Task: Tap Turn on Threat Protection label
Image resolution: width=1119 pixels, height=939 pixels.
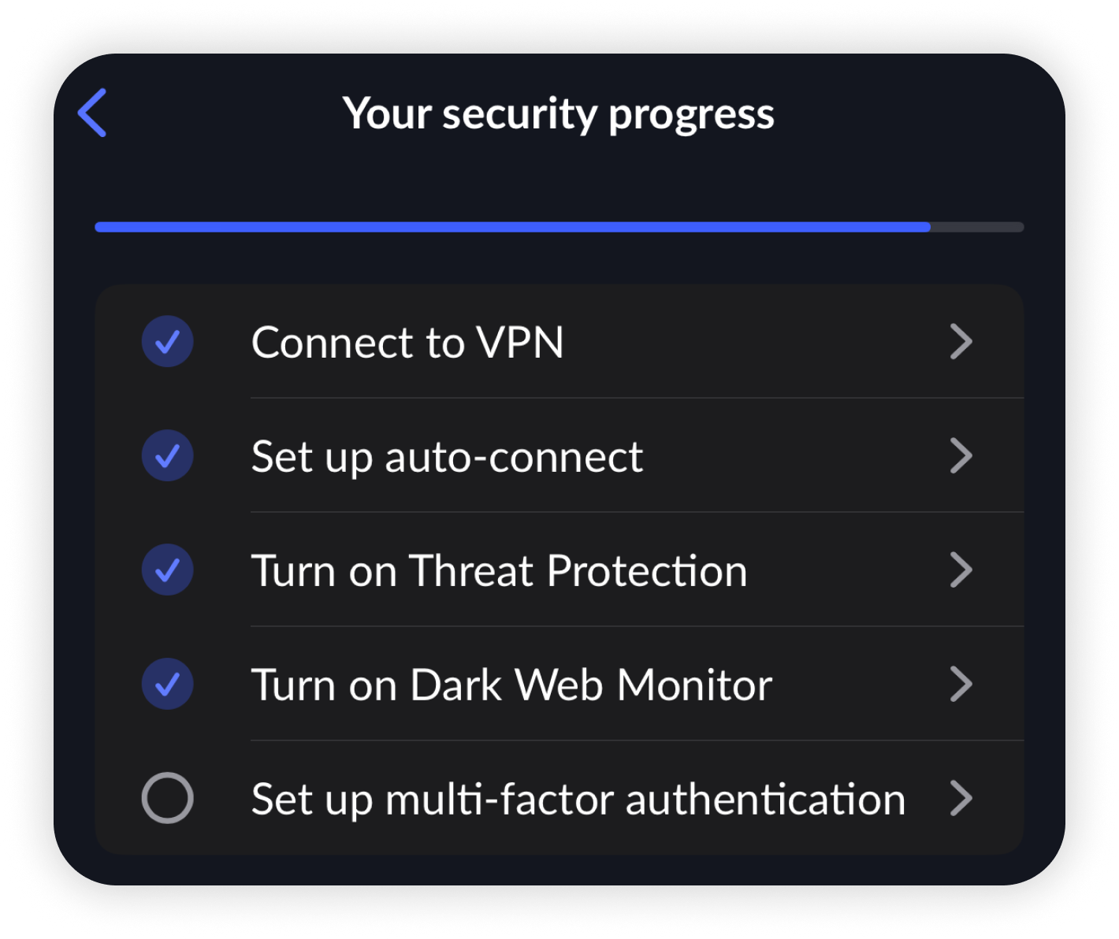Action: [499, 571]
